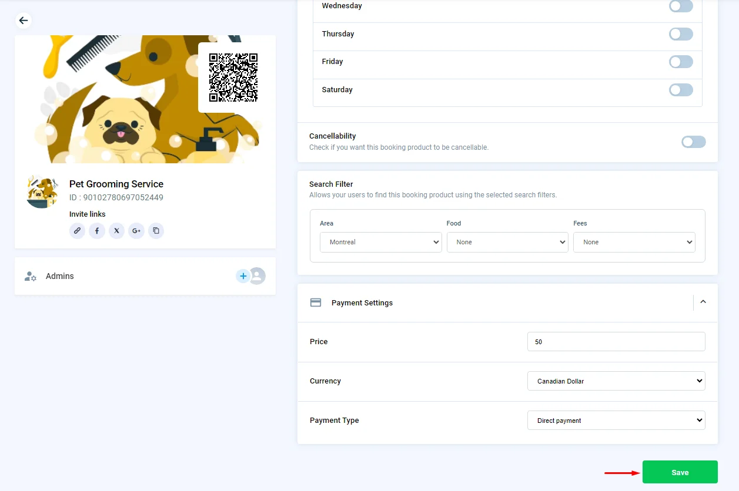Open the Area dropdown showing Montreal
Viewport: 739px width, 491px height.
381,242
